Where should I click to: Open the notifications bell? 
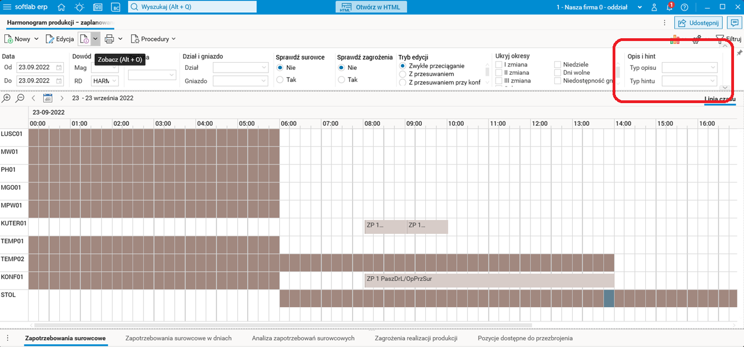point(669,7)
